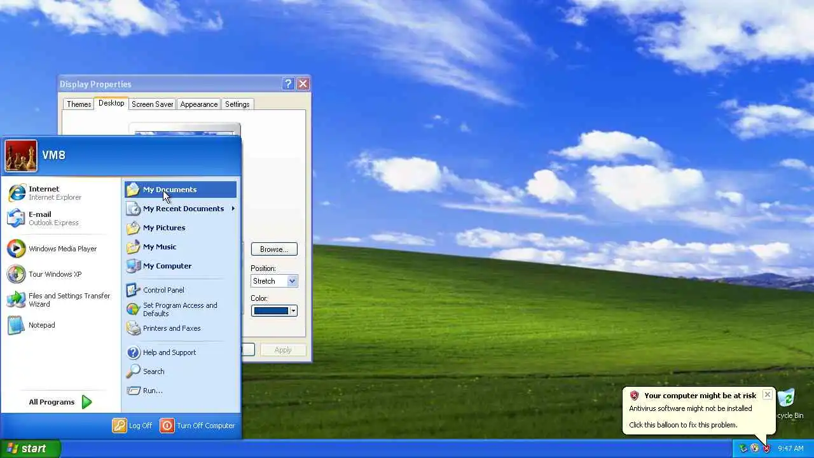Open My Computer from Start menu
This screenshot has height=458, width=814.
(181, 266)
